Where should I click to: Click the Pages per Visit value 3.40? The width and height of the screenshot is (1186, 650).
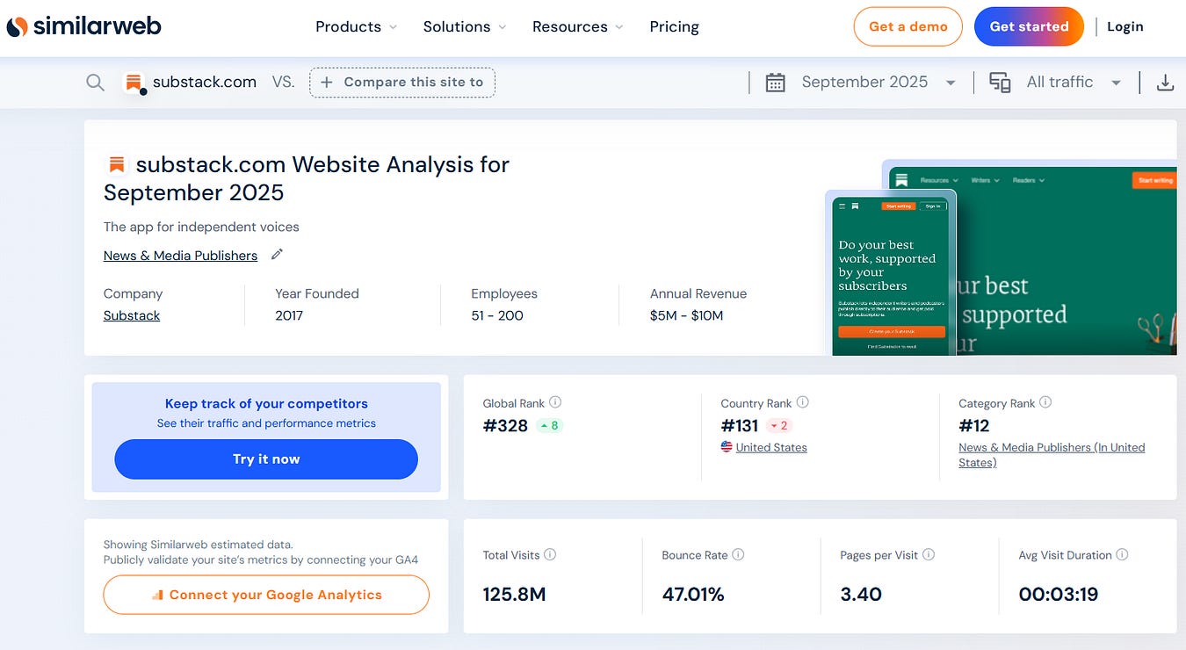[x=861, y=595]
